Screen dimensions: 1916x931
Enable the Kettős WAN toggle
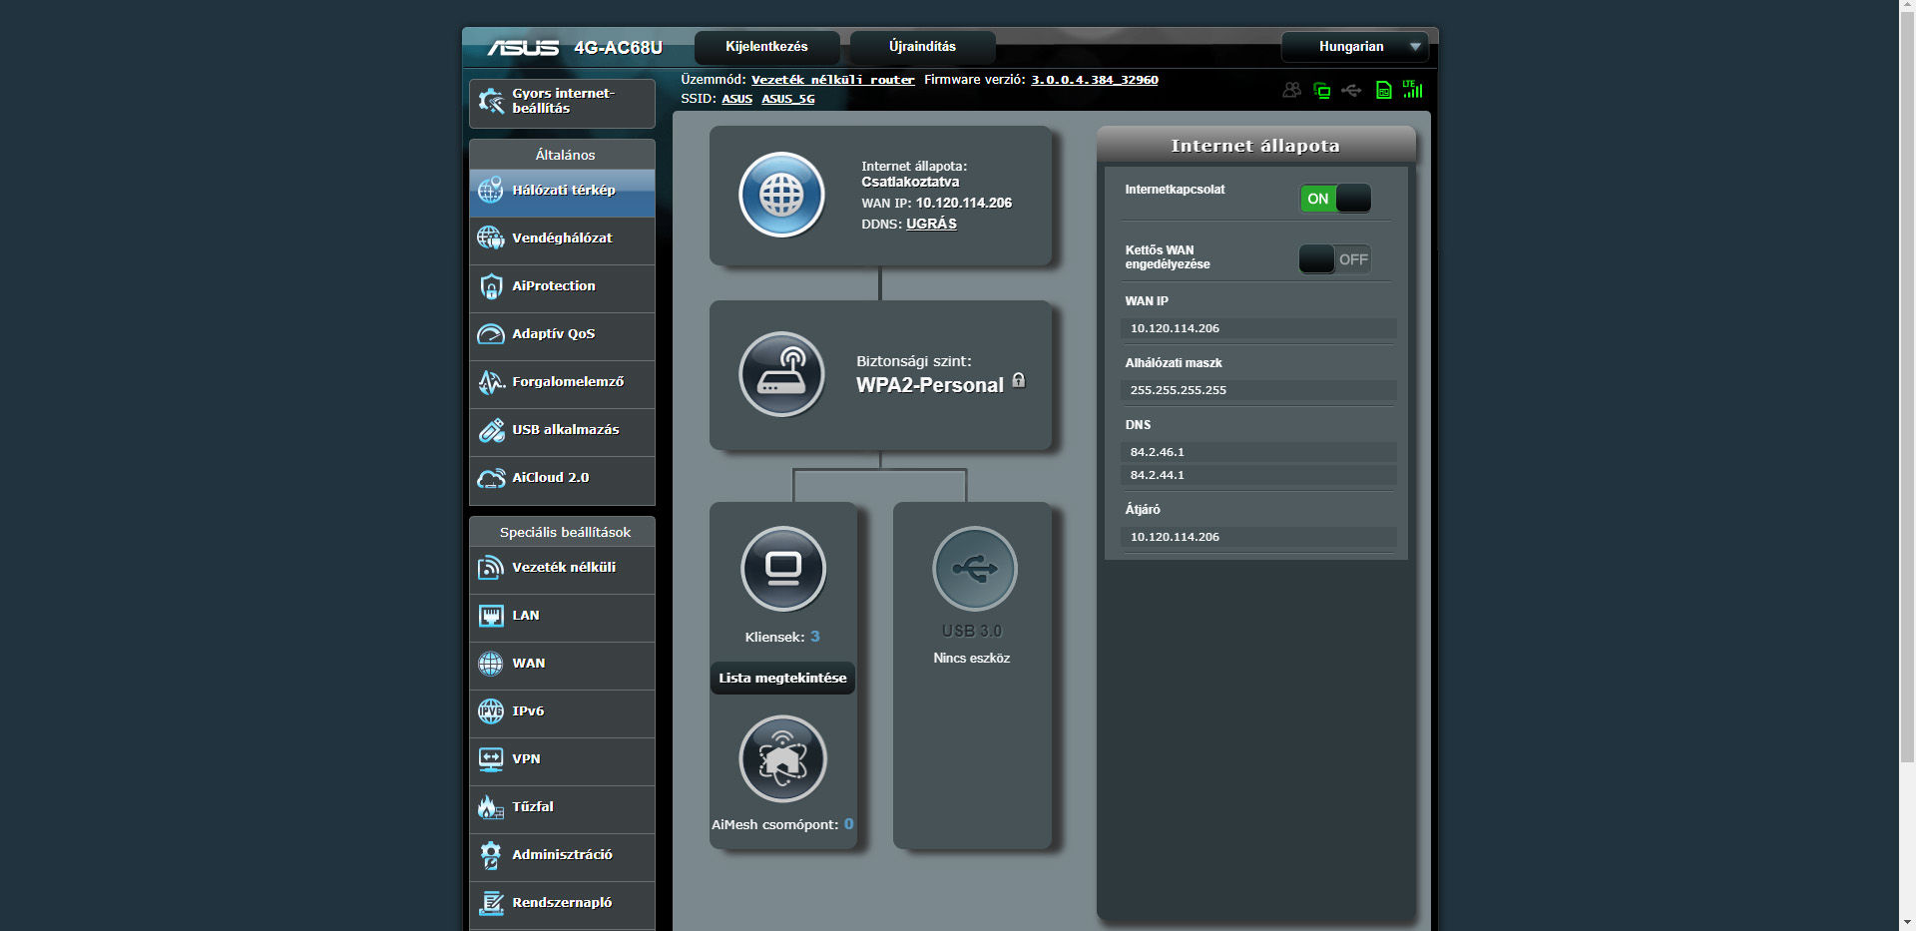tap(1335, 259)
